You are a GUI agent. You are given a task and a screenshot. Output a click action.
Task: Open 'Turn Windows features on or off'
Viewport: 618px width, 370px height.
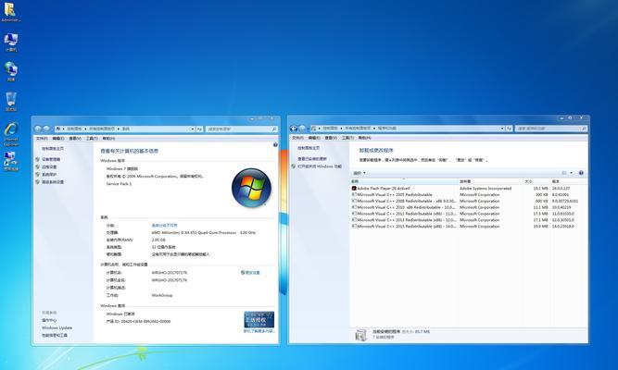point(320,166)
